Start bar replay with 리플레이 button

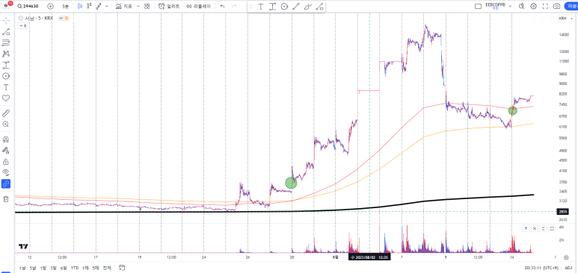(198, 6)
